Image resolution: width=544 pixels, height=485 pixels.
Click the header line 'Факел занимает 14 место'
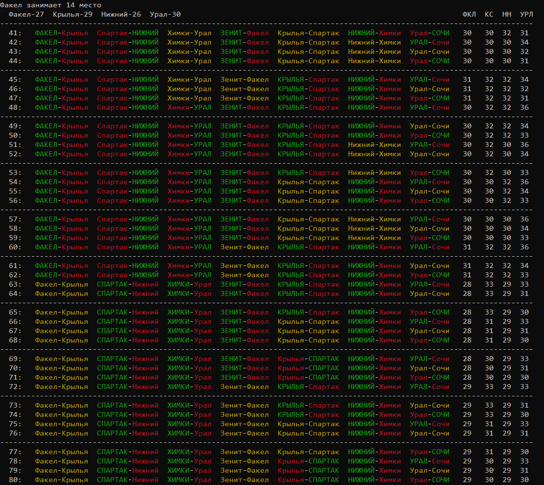[50, 5]
